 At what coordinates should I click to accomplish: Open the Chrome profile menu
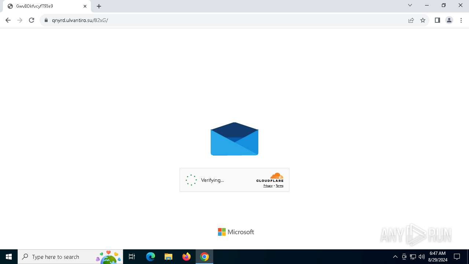click(449, 20)
